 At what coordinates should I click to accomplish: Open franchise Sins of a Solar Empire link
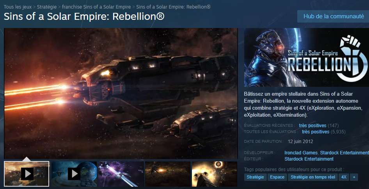tap(96, 7)
